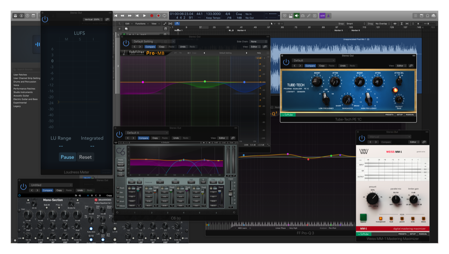Image resolution: width=449 pixels, height=254 pixels.
Task: Toggle the purple Metronome icon
Action: 329,16
